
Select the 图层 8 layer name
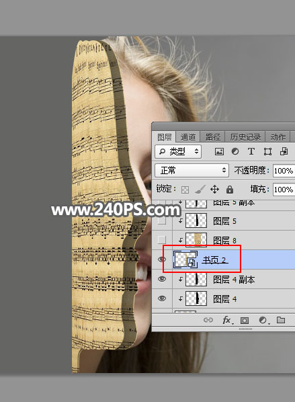(x=224, y=241)
